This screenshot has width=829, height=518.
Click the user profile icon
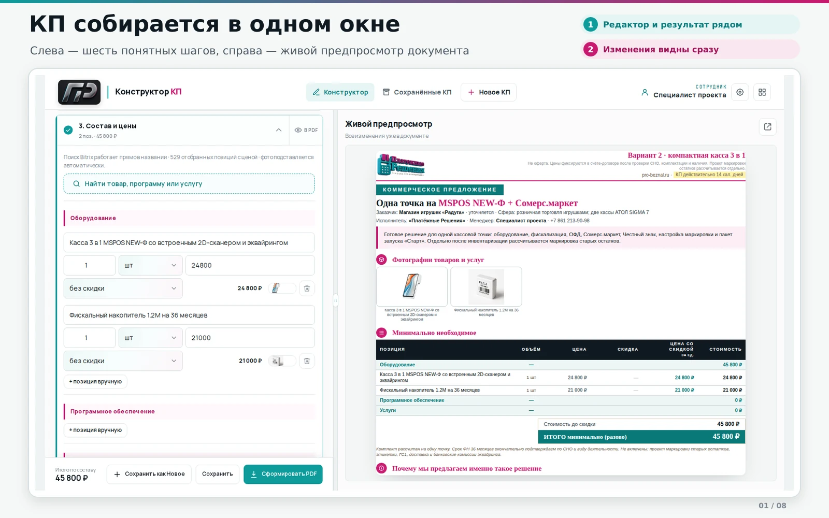click(645, 92)
